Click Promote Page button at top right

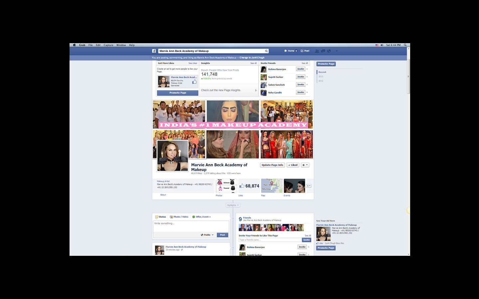[326, 64]
